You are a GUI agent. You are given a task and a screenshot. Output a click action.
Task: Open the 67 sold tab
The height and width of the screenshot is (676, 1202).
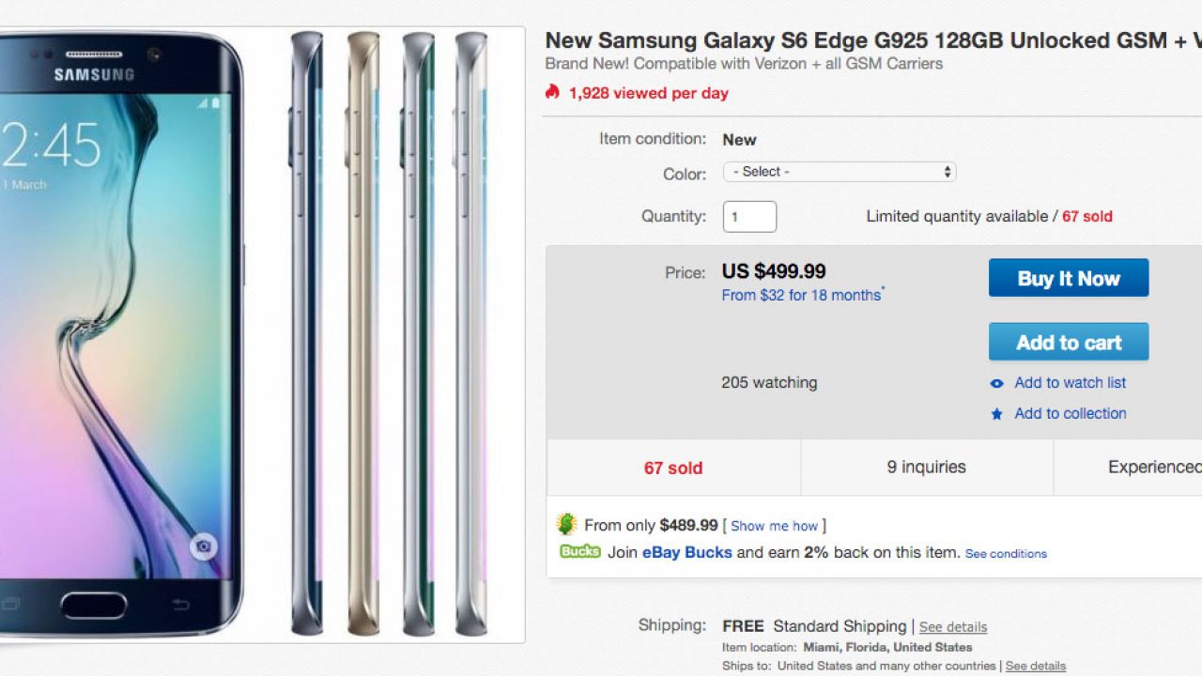673,468
